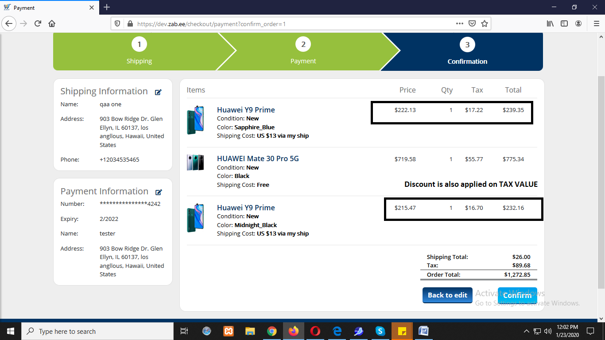Click the $232.16 total cell
Screen dimensions: 605x340
pos(513,208)
